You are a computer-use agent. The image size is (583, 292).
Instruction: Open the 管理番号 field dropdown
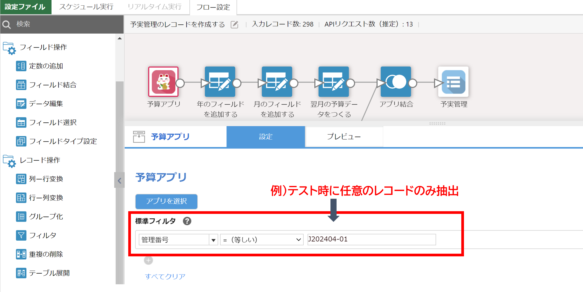(x=178, y=239)
